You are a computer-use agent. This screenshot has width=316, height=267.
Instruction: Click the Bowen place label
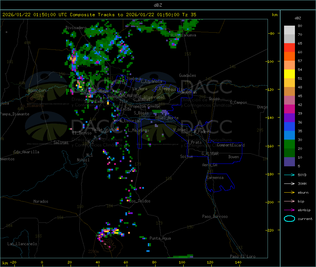click(x=233, y=157)
